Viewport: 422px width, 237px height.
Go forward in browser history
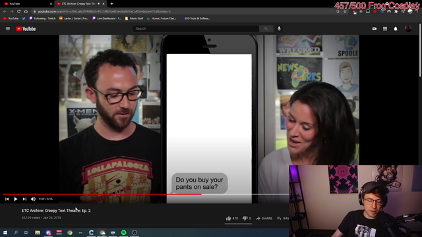[12, 12]
